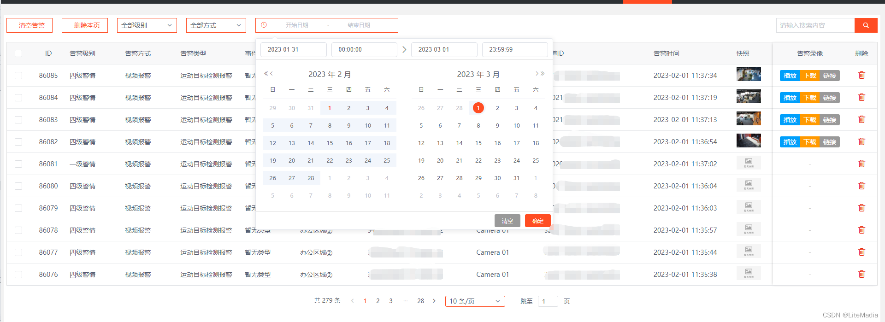Open placeholder snapshot for alarm 86078

pos(749,229)
